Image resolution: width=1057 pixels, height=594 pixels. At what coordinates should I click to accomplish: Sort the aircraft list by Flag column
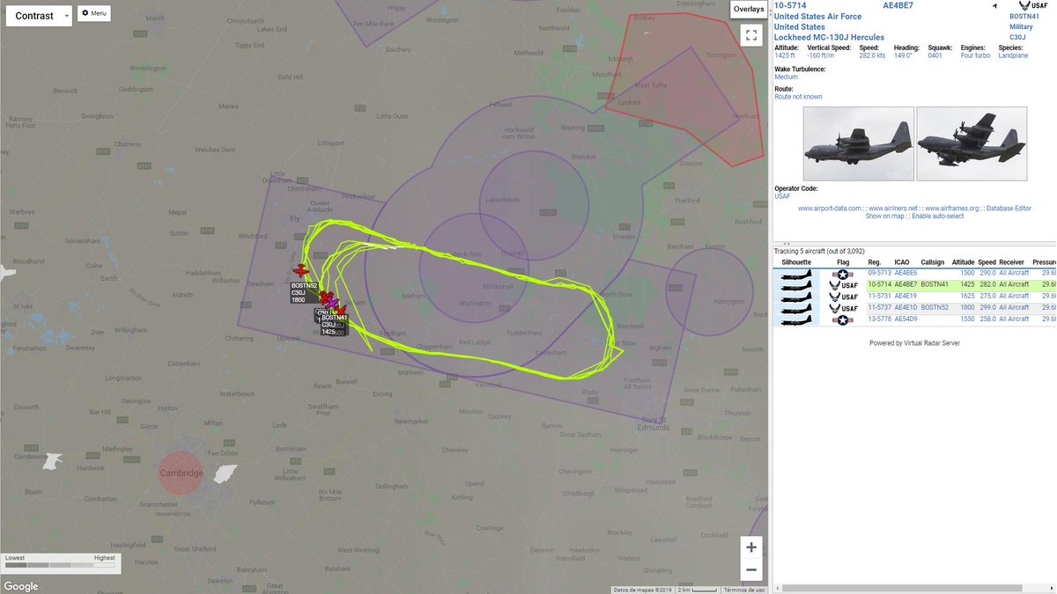843,262
